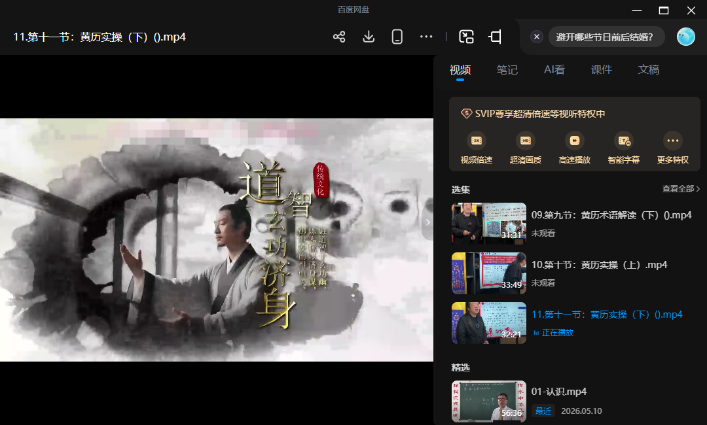
Task: Click SVIP尊享超清倍速等视听特权中 banner text
Action: tap(539, 114)
